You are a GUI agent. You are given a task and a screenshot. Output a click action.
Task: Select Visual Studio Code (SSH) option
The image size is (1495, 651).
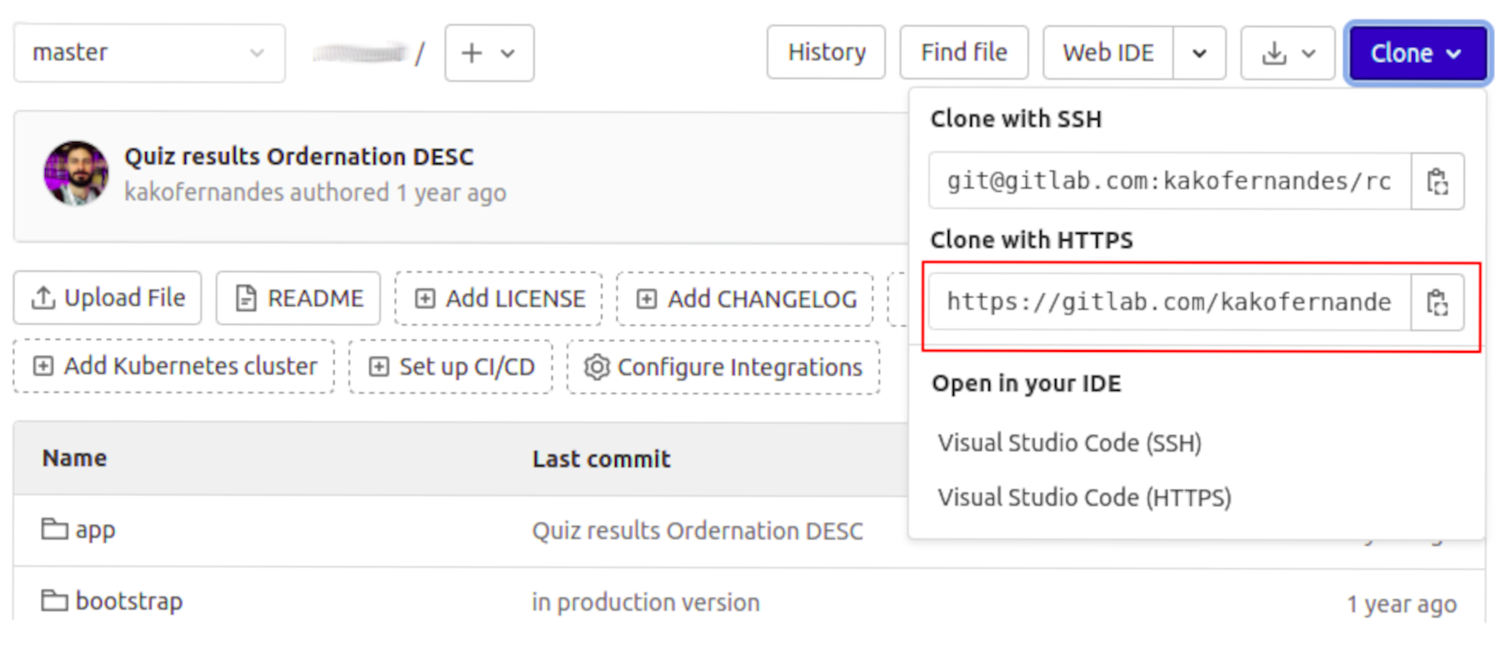pyautogui.click(x=1069, y=443)
